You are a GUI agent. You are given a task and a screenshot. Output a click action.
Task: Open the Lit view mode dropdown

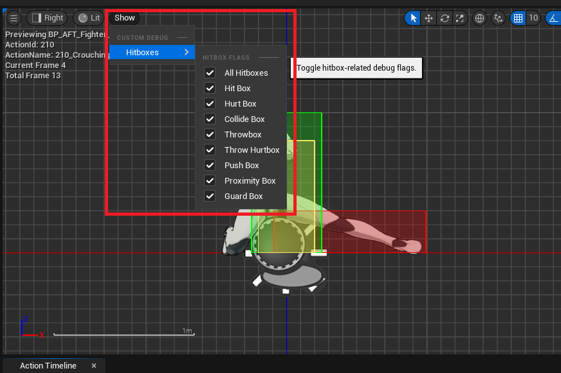point(89,18)
